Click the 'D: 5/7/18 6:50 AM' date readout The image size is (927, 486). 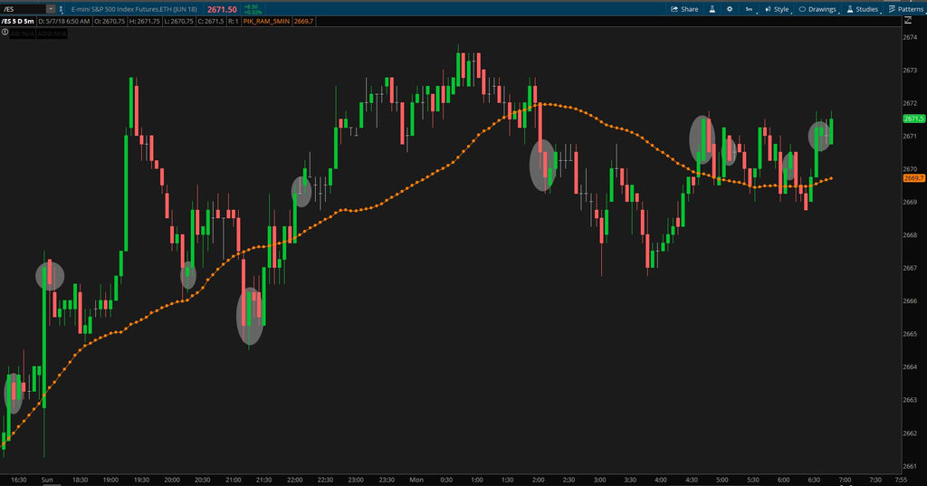click(64, 22)
